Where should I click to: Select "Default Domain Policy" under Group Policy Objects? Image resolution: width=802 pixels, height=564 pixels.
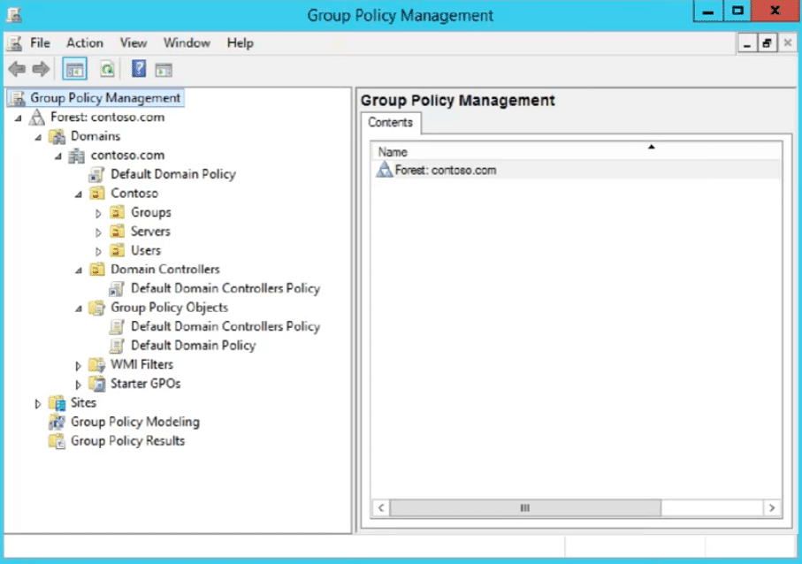point(194,346)
